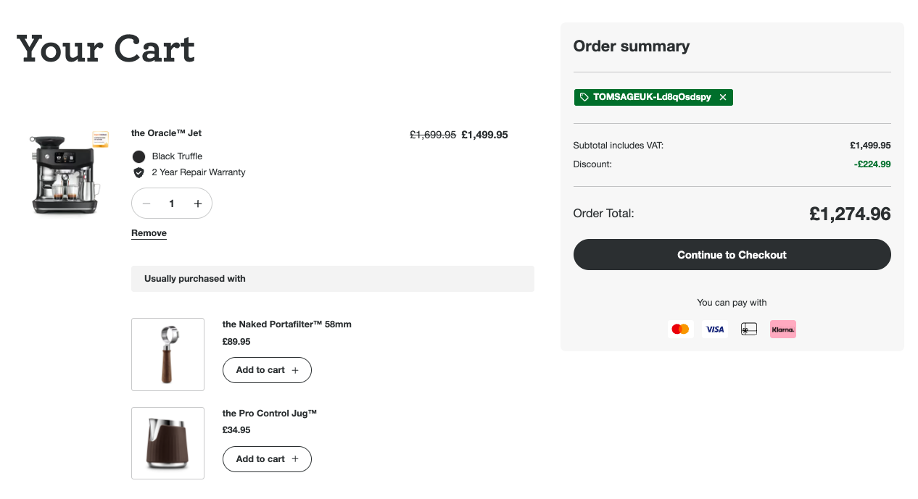
Task: Remove the Oracle Jet from cart
Action: click(x=149, y=233)
